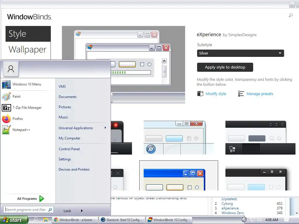
Task: Click scroll down arrow in browser page
Action: point(297,213)
